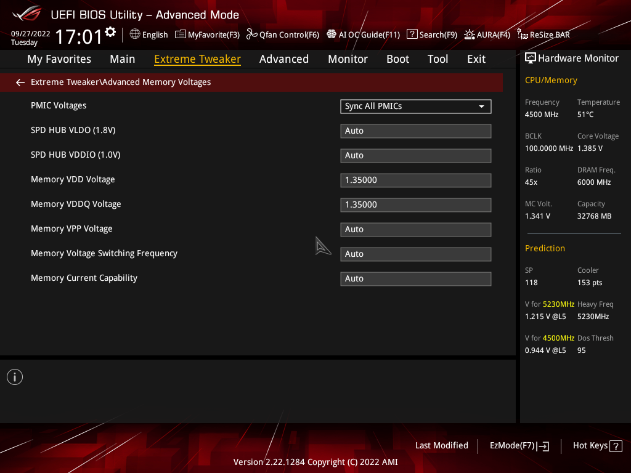631x473 pixels.
Task: Click SPD HUB VLDO (1.8V) Auto field
Action: 416,131
